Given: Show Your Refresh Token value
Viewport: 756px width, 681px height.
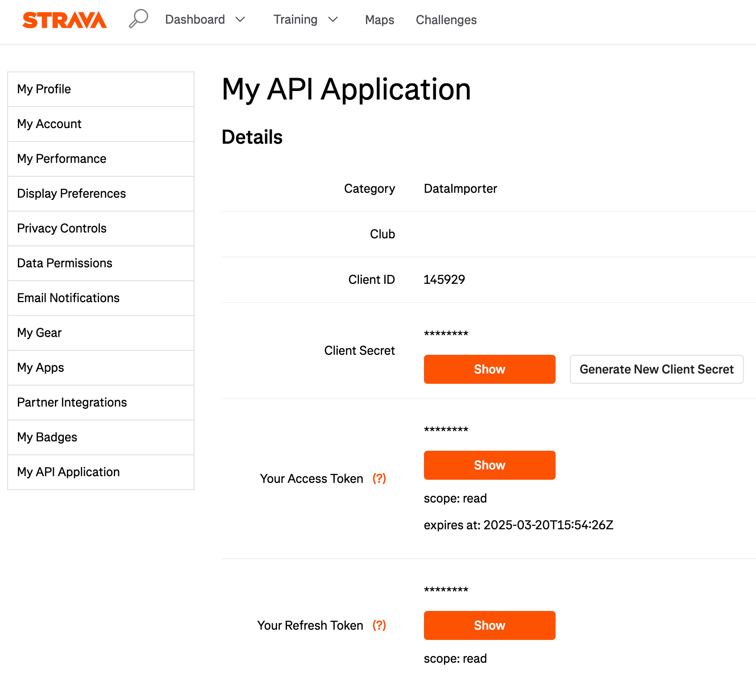Looking at the screenshot, I should click(490, 625).
